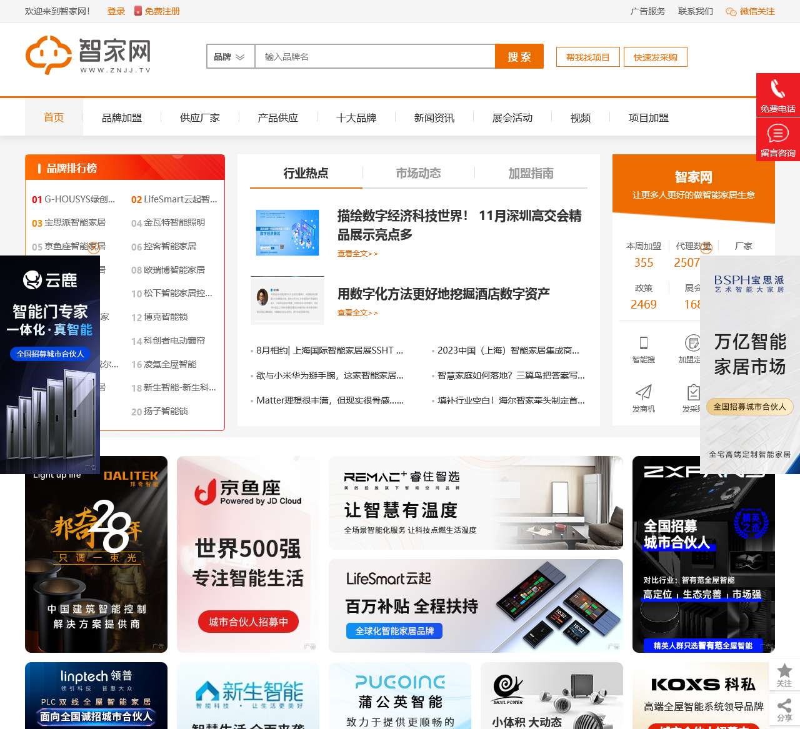Image resolution: width=800 pixels, height=729 pixels.
Task: Click the brand name input field
Action: tap(375, 56)
